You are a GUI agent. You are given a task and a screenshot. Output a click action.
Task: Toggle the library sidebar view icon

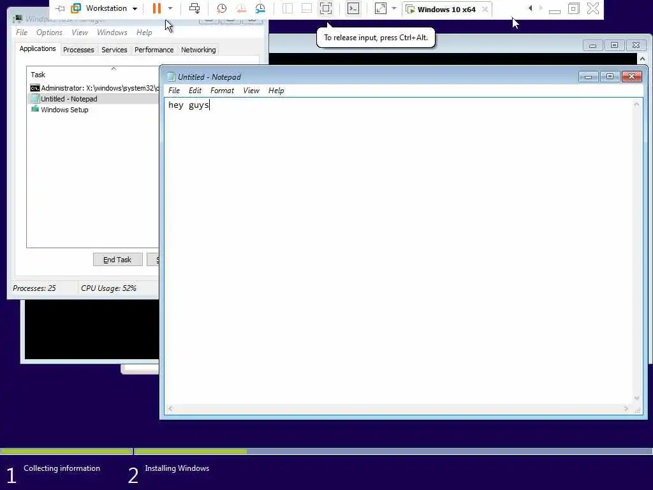(288, 8)
